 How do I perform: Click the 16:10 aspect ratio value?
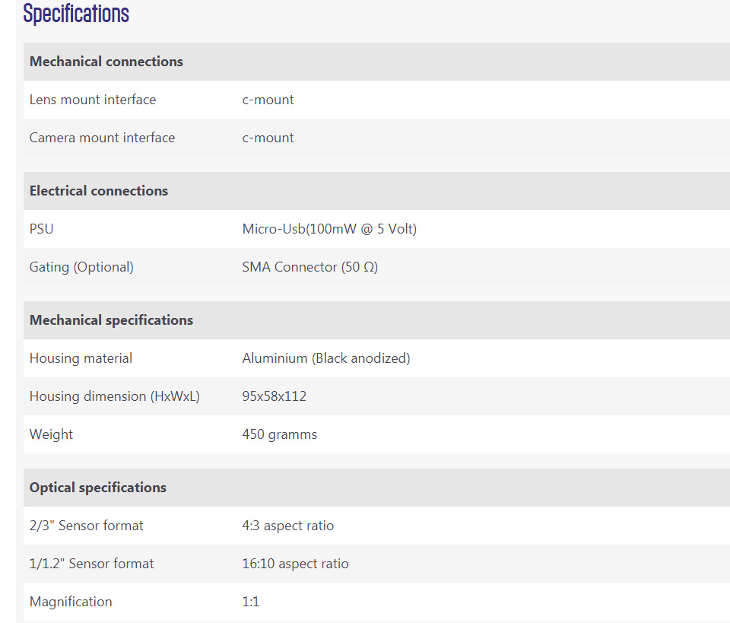pyautogui.click(x=295, y=564)
